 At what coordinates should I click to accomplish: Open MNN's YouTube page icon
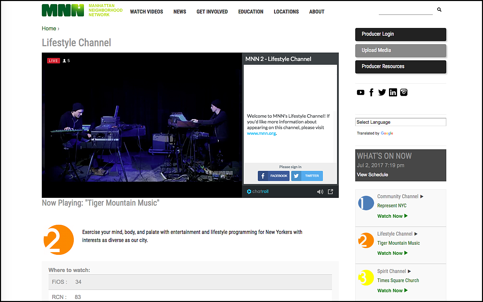pos(361,92)
